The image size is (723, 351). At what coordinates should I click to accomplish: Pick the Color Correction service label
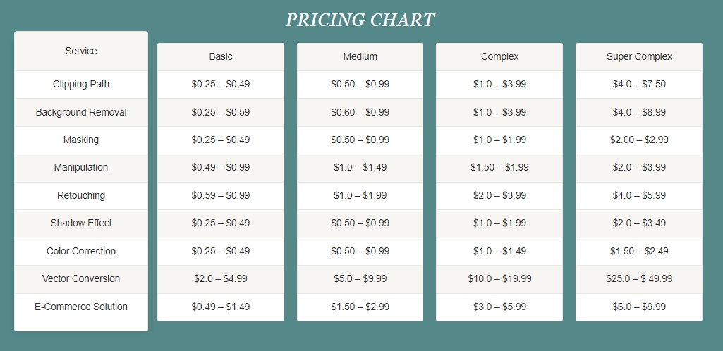81,251
